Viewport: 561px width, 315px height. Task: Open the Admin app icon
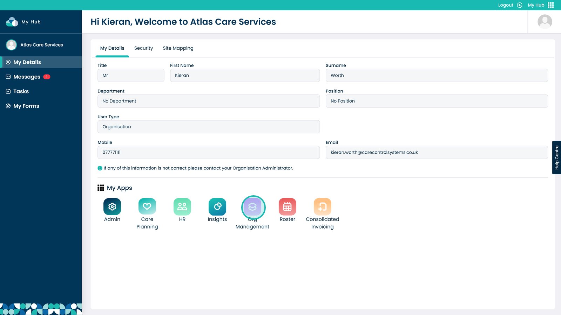(x=112, y=207)
